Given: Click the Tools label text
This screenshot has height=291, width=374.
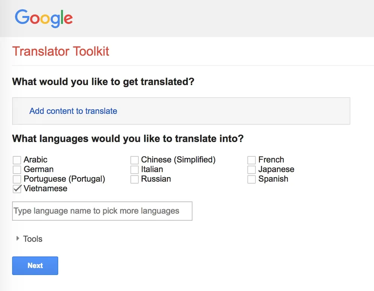Looking at the screenshot, I should click(x=33, y=239).
